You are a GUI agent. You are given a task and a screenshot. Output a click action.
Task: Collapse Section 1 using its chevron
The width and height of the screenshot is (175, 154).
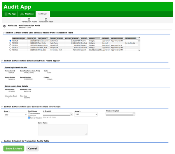pyautogui.click(x=3, y=33)
